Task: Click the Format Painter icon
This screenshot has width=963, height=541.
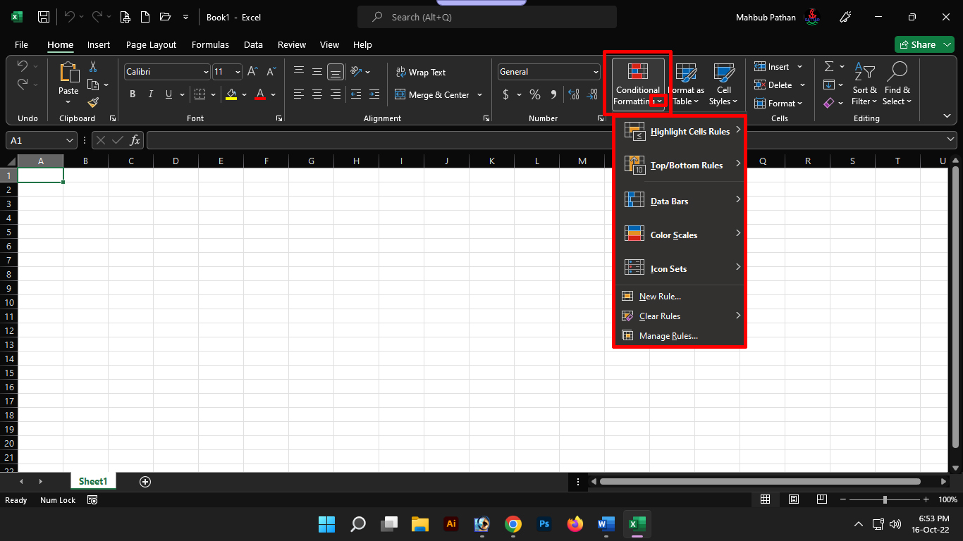Action: (x=93, y=103)
